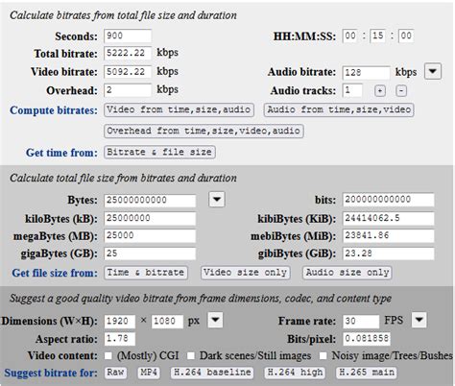Check Dark scenes/Still images option
This screenshot has height=386, width=455.
[x=191, y=355]
